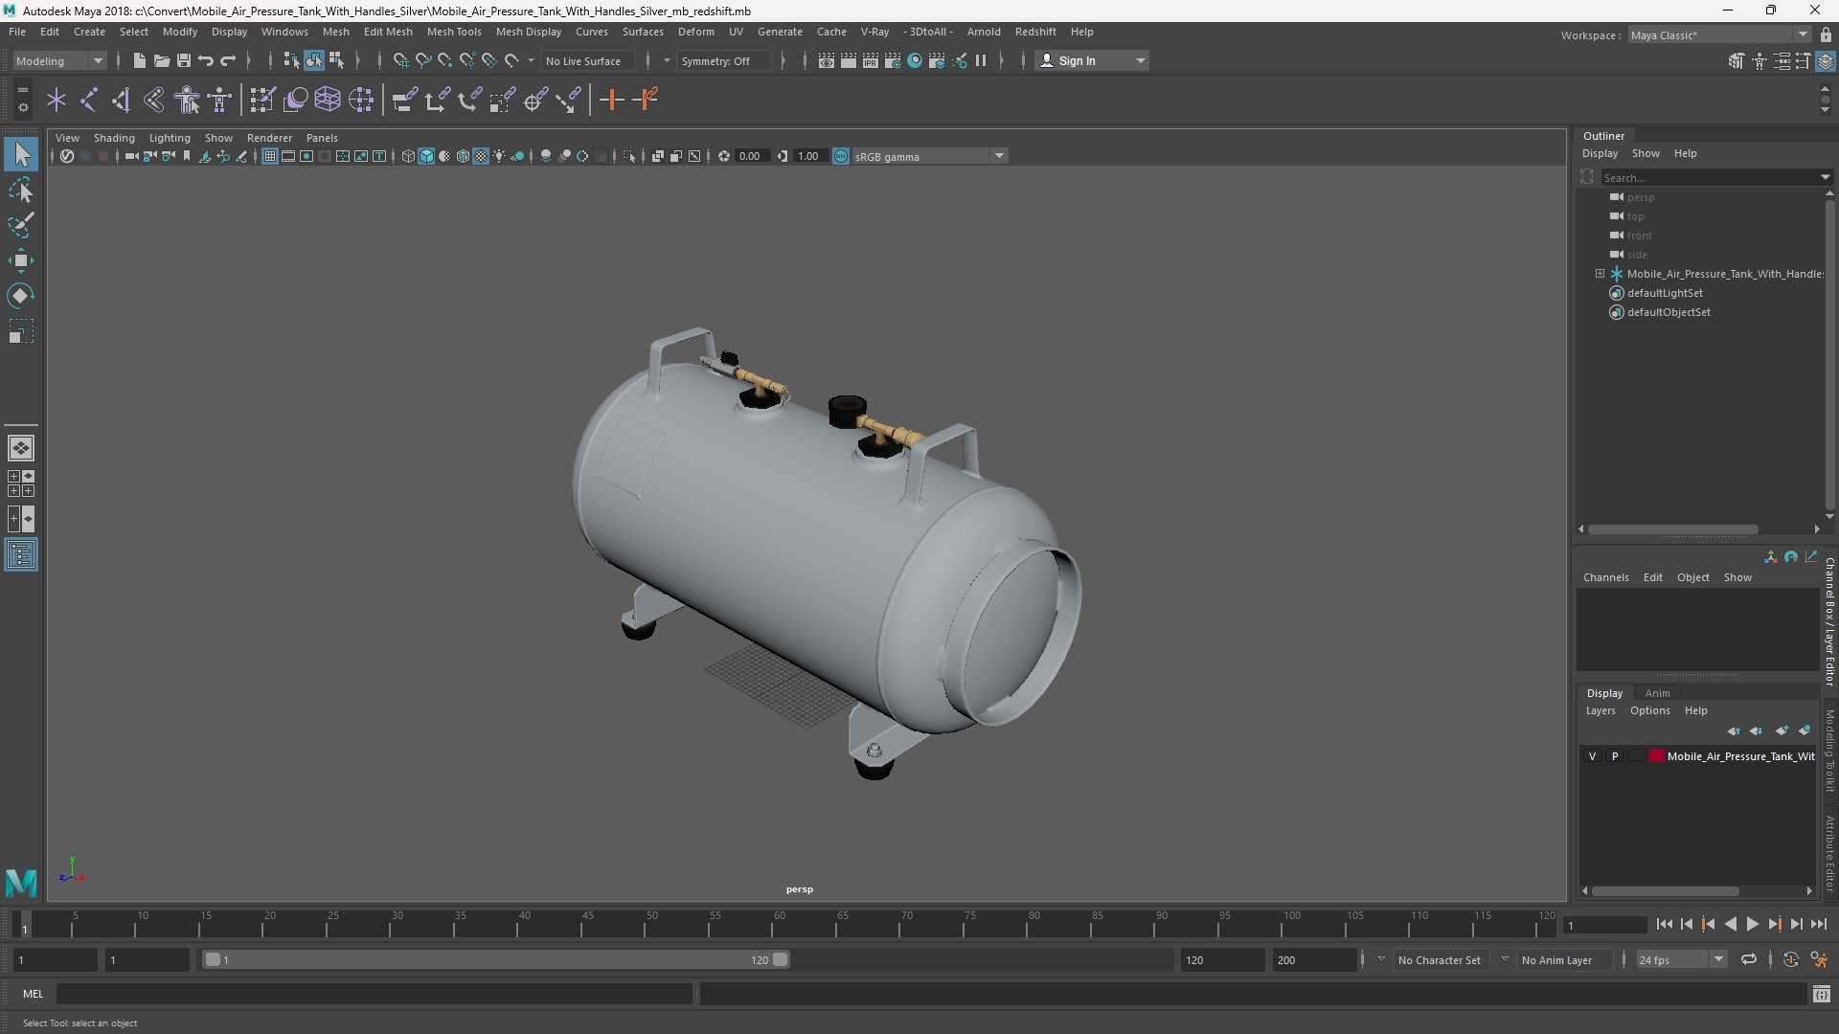
Task: Expand the Mobile_Air_Pressure_Tank node in Outliner
Action: 1600,274
